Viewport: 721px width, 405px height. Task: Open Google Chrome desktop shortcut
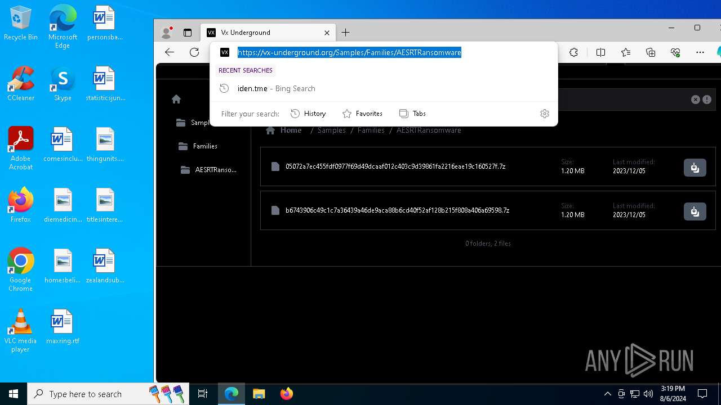[x=21, y=269]
